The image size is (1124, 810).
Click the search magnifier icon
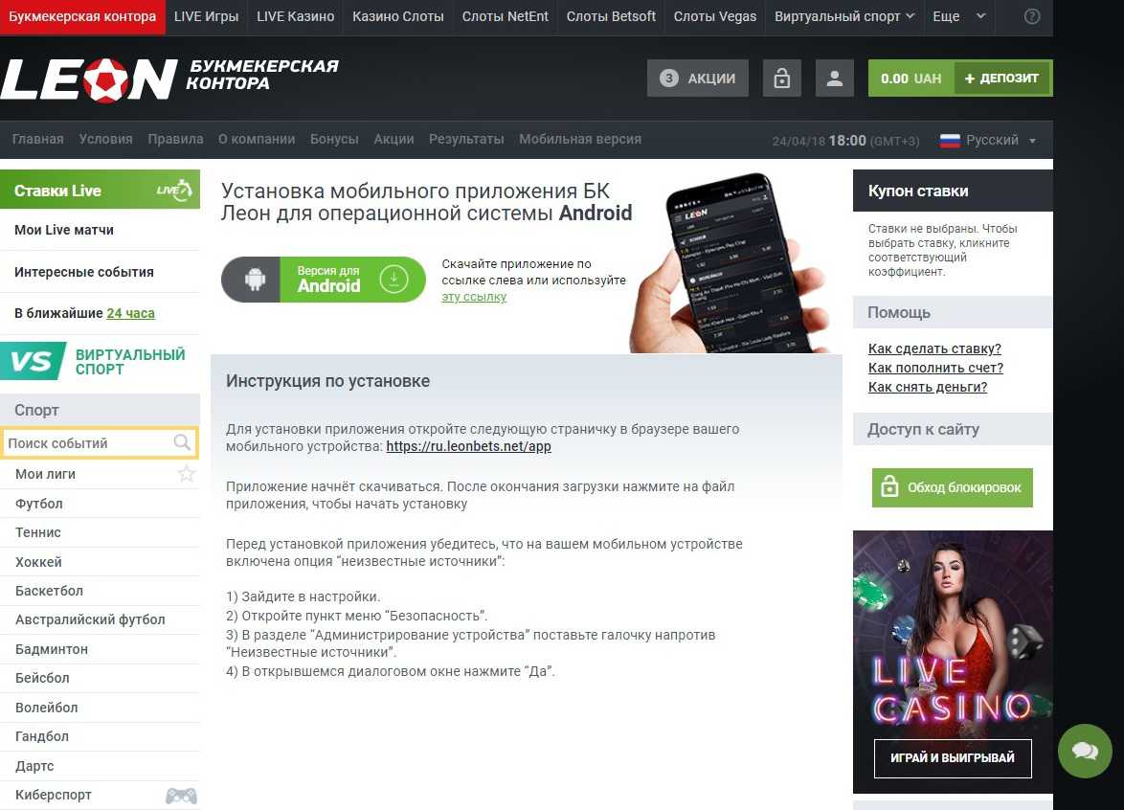pos(182,442)
